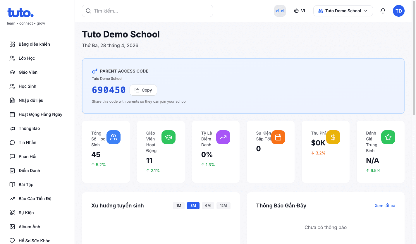The width and height of the screenshot is (416, 244).
Task: Open the VI language switcher
Action: (x=300, y=11)
